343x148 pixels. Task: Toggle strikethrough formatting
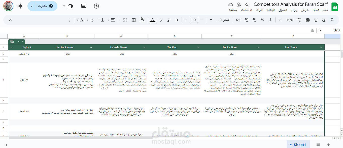[161, 20]
